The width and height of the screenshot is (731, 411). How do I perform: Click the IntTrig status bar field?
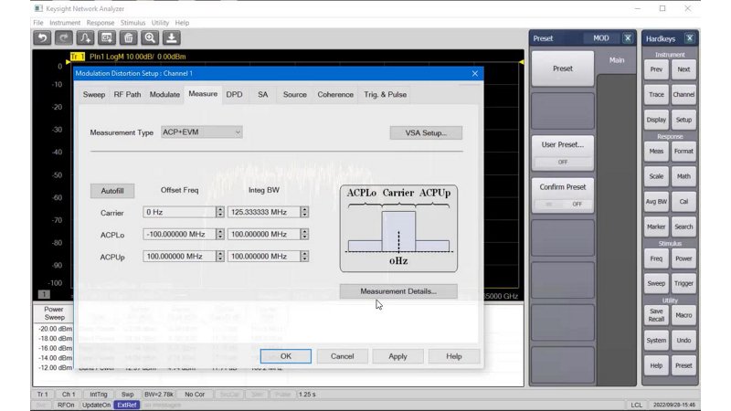[x=99, y=395]
